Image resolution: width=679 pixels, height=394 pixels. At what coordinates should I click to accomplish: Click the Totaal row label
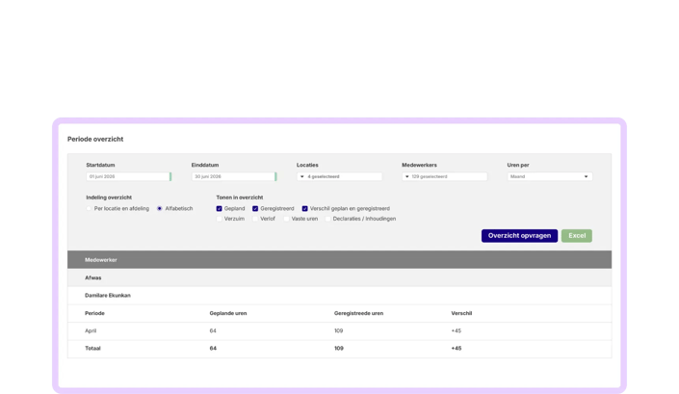point(92,348)
